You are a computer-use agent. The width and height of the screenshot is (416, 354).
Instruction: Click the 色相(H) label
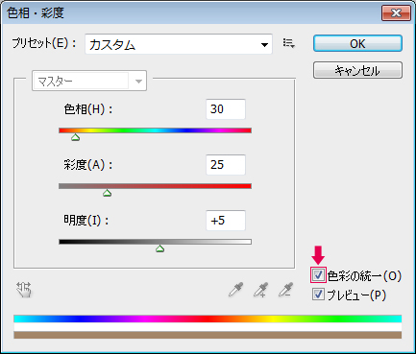[x=88, y=109]
